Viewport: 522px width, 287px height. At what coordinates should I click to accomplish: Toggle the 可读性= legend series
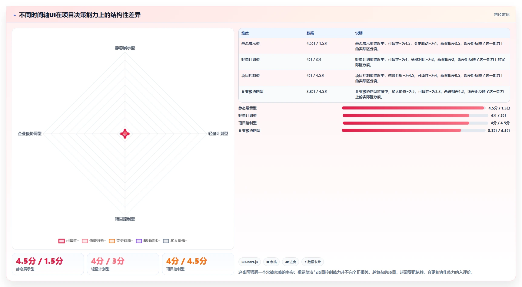pos(69,241)
